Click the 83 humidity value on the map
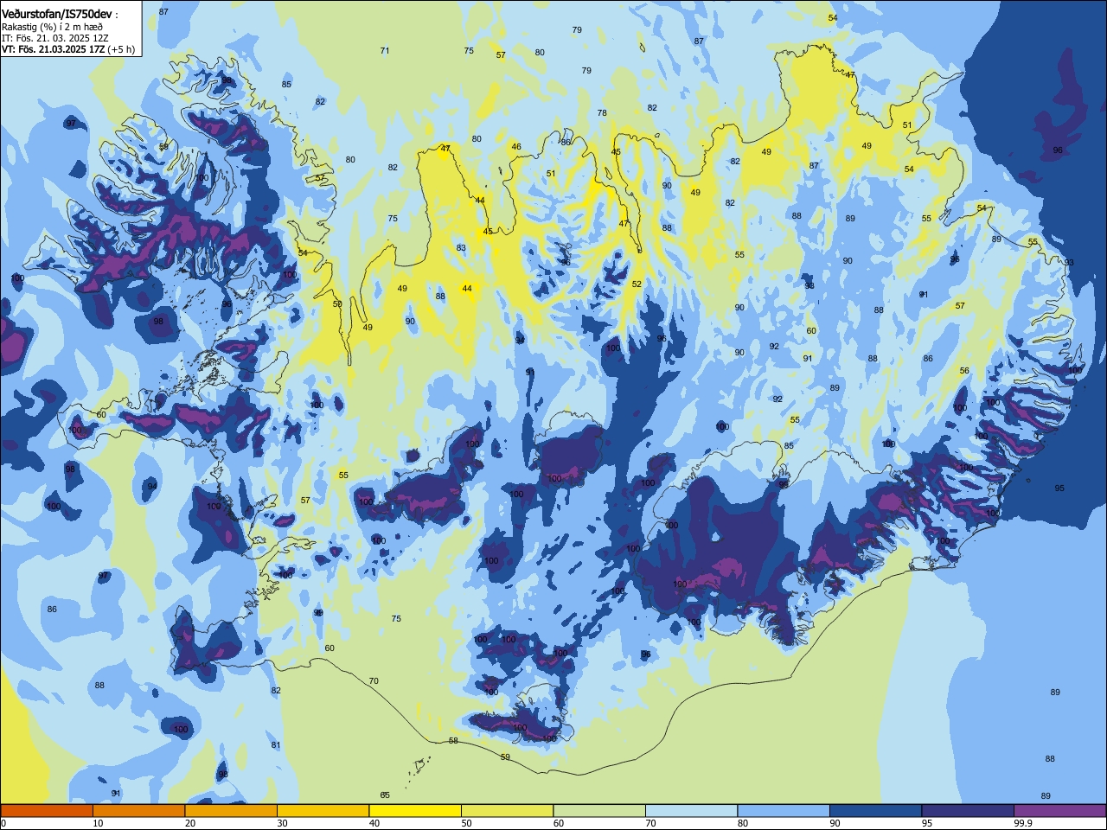 pyautogui.click(x=461, y=248)
